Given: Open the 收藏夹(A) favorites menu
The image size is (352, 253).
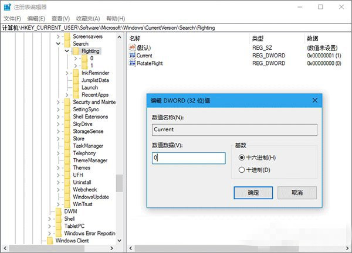Looking at the screenshot, I should (87, 18).
